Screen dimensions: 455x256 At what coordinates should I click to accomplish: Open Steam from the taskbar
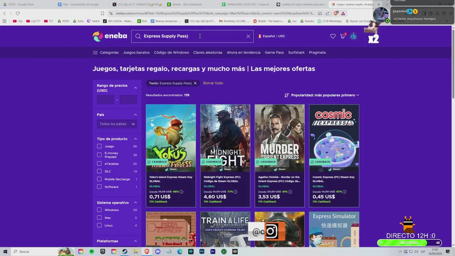125,251
